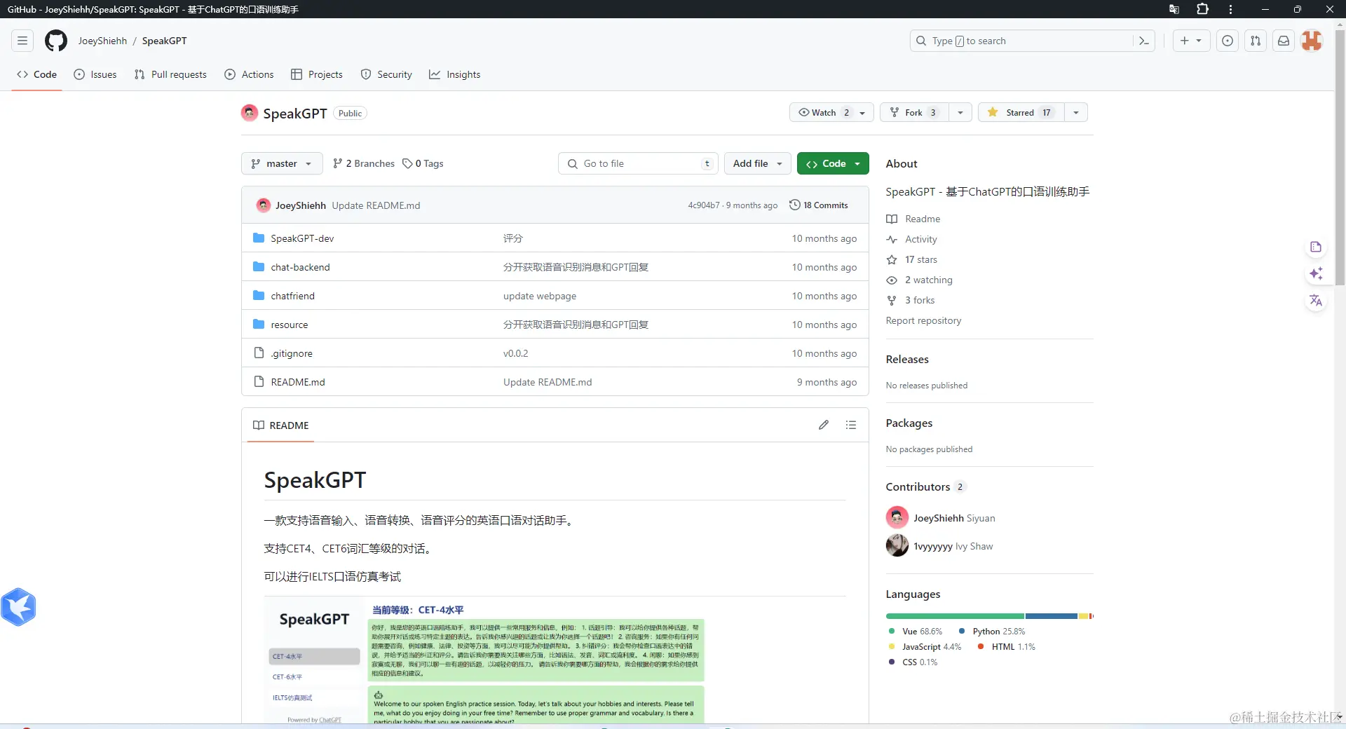Screen dimensions: 1346x729
Task: Open the command palette icon in search bar
Action: point(1143,41)
